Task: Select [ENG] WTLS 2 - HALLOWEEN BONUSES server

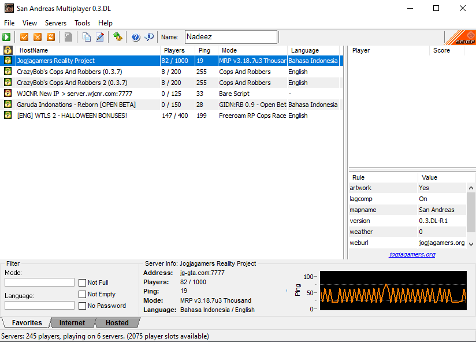Action: pyautogui.click(x=172, y=116)
